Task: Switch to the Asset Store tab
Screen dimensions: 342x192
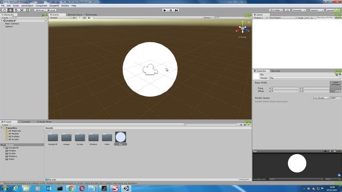Action: (75, 15)
